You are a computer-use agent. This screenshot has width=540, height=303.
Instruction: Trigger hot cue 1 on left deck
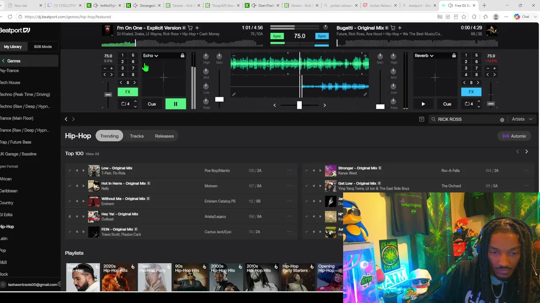tap(122, 56)
